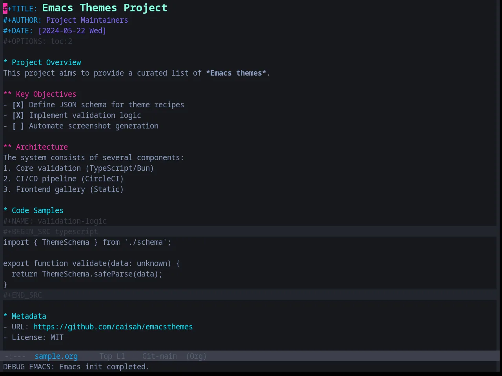Click the '#+AUTHOR:' keyword

[x=22, y=20]
